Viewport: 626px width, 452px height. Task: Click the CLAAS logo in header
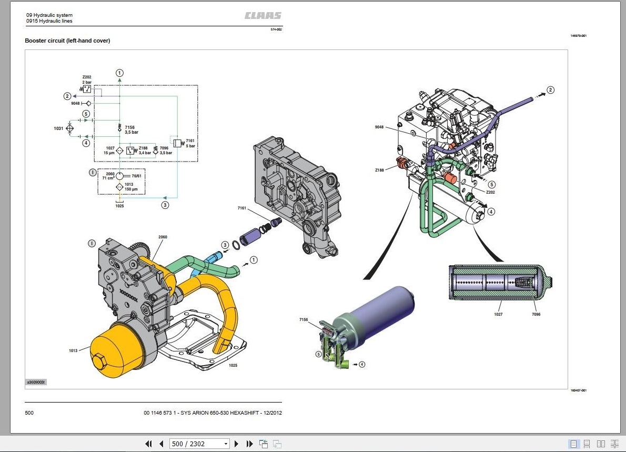(x=262, y=16)
